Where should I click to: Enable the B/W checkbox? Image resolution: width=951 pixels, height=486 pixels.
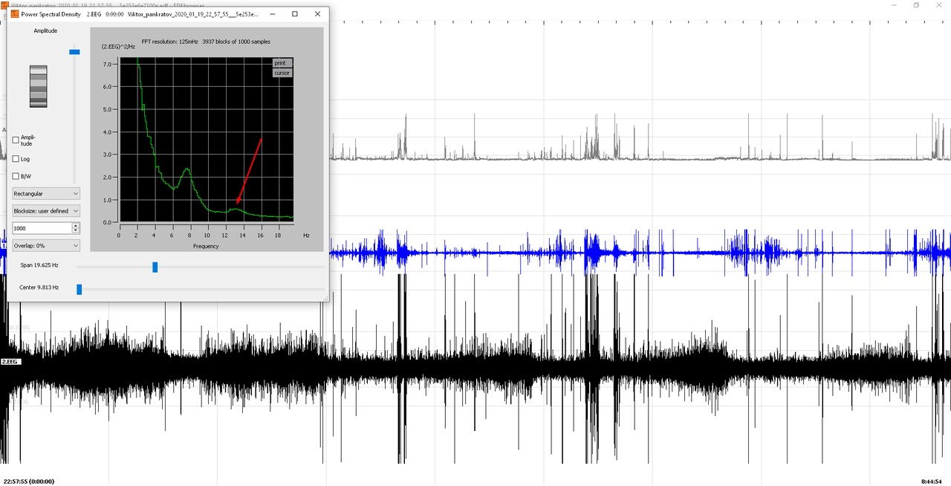pyautogui.click(x=16, y=176)
